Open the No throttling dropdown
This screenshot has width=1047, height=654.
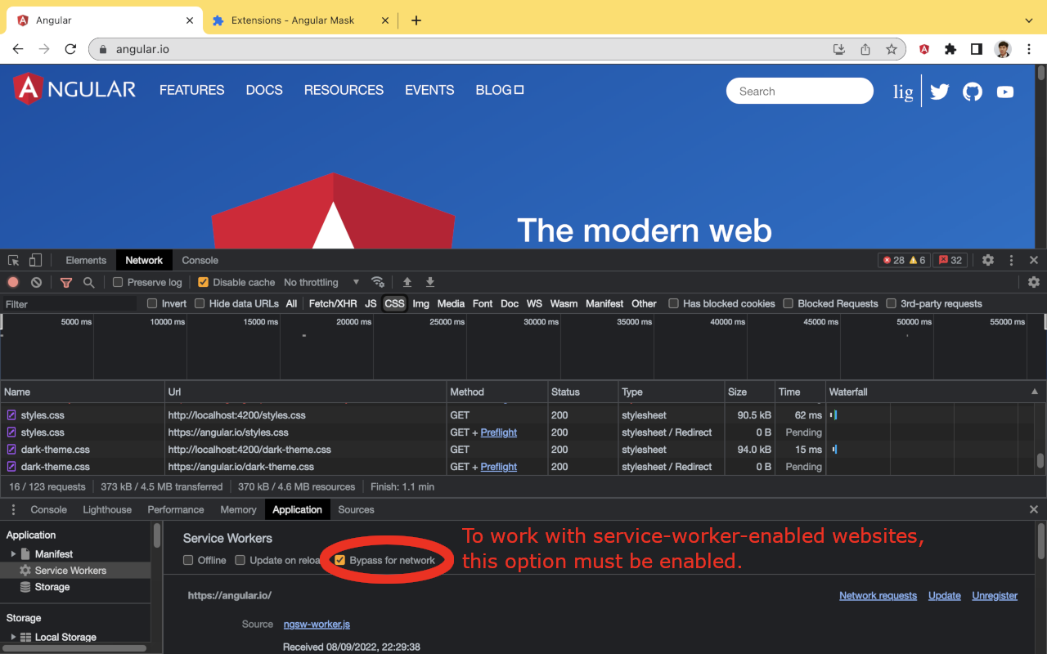click(321, 282)
